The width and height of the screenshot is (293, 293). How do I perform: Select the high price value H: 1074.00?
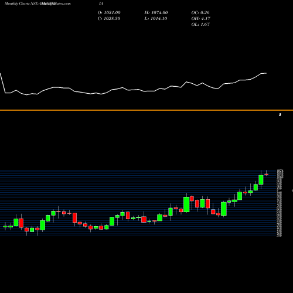156,13
